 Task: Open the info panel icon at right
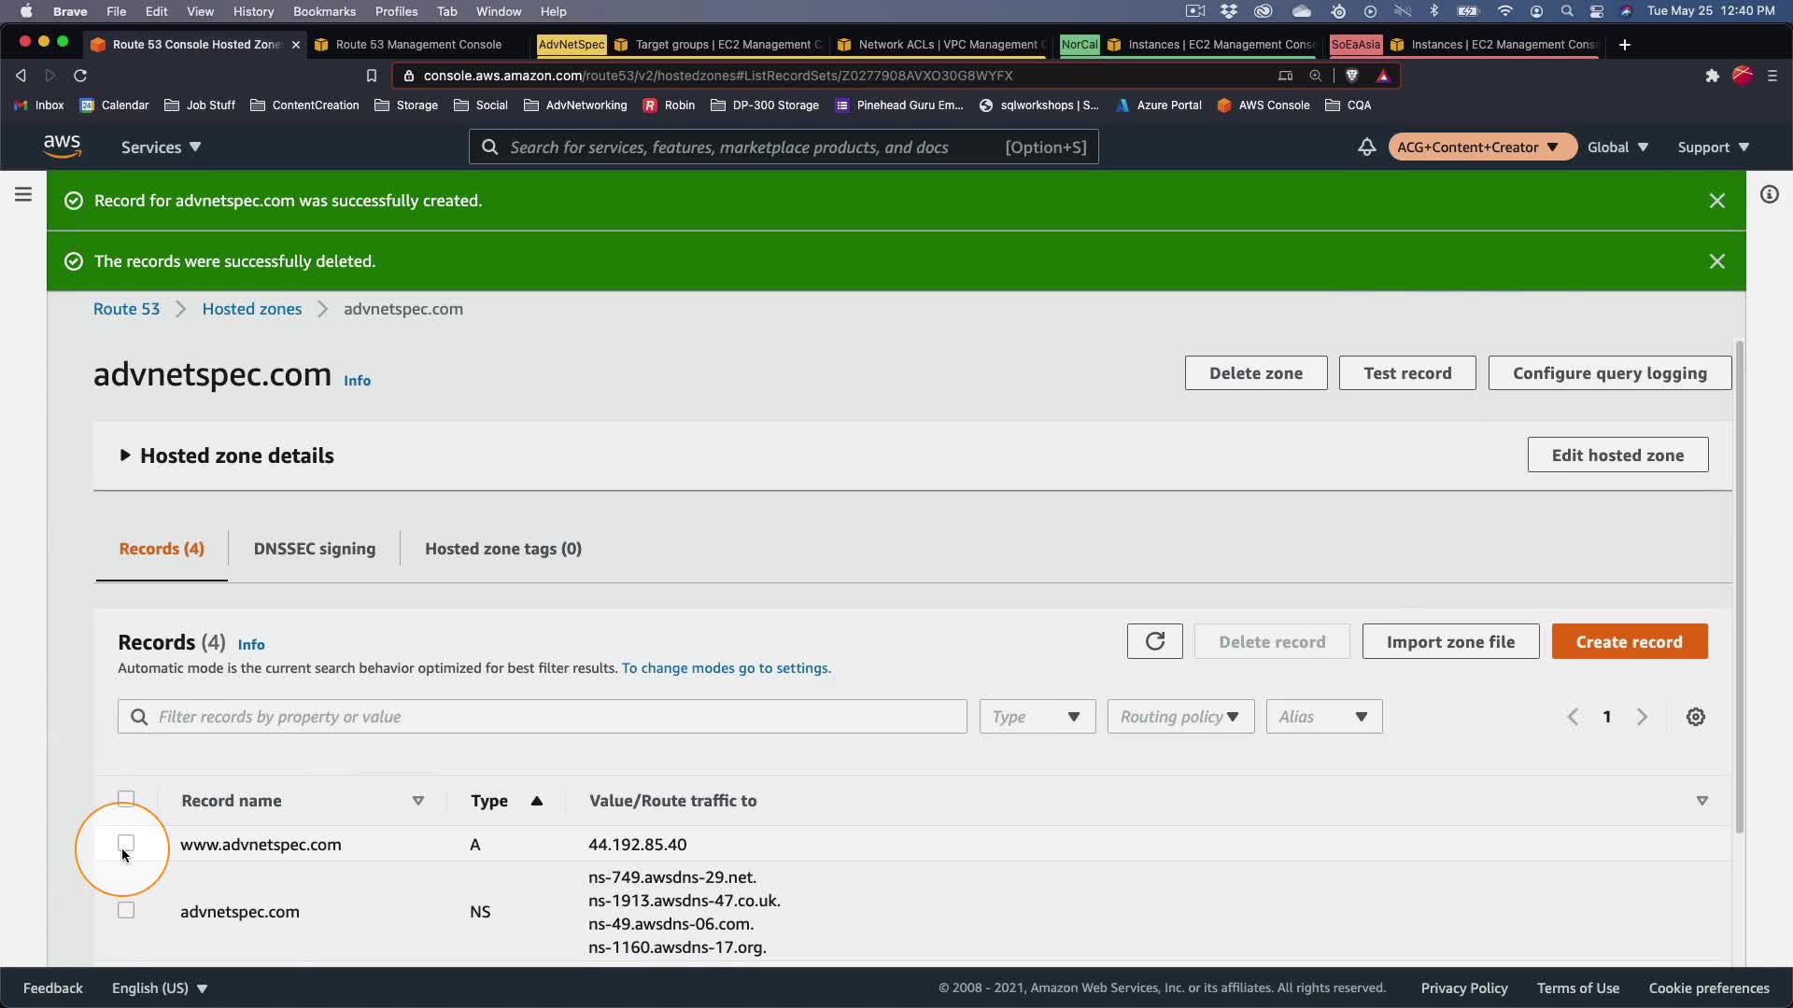(x=1769, y=194)
